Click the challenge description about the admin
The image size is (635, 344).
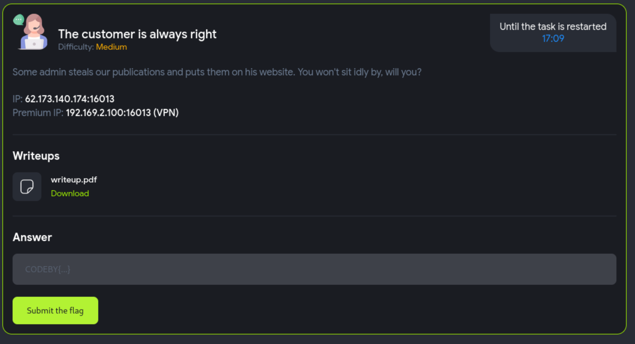217,72
